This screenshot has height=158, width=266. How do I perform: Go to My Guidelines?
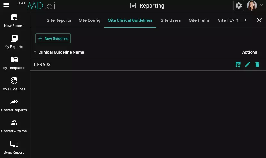(x=14, y=84)
